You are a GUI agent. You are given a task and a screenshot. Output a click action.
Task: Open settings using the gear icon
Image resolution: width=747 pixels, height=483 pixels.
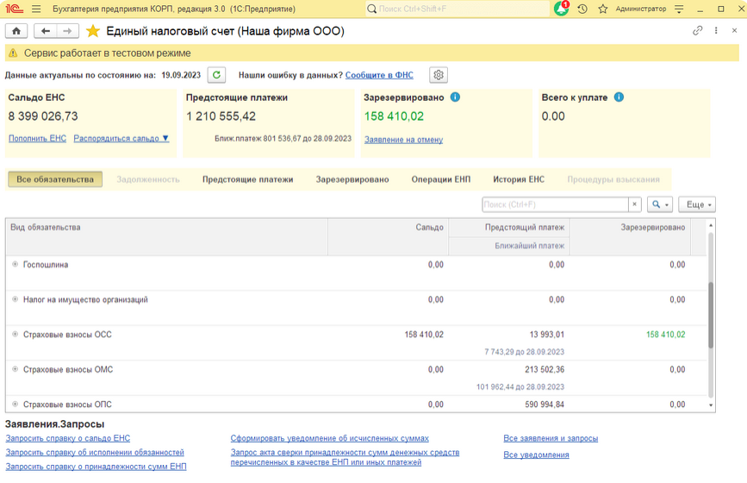439,75
